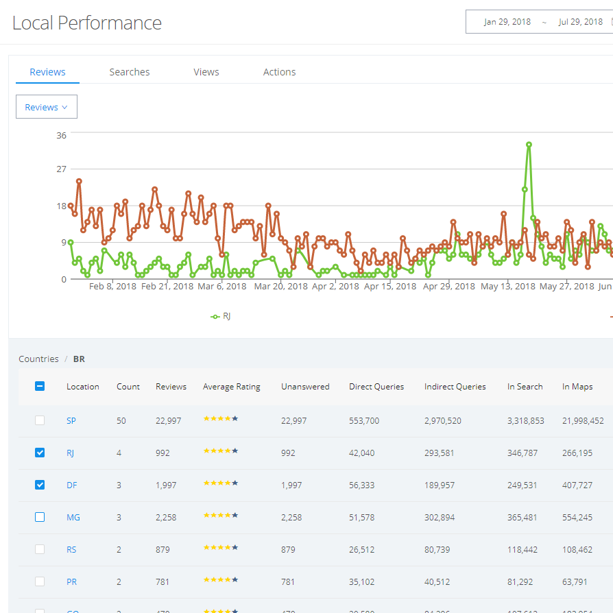Toggle the RJ series legend marker
The height and width of the screenshot is (613, 613).
pyautogui.click(x=215, y=316)
